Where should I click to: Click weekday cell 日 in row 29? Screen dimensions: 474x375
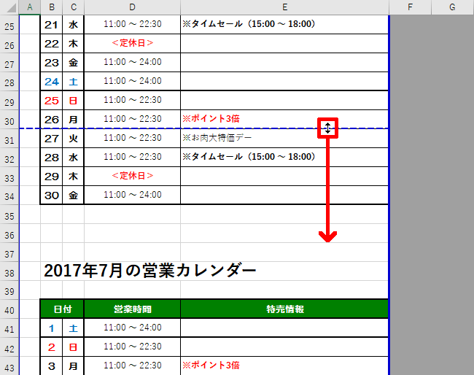coord(73,101)
